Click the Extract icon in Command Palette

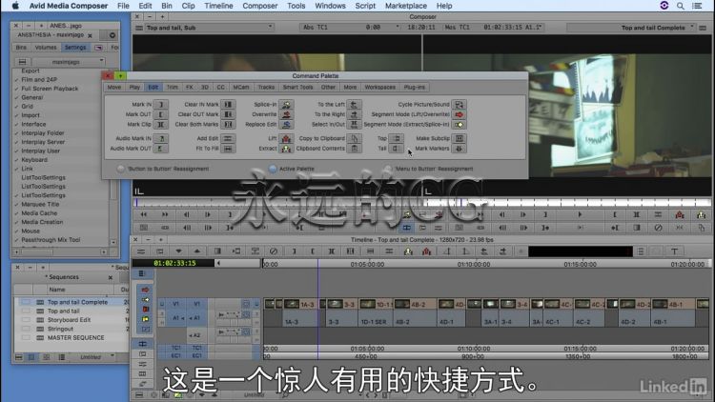coord(286,148)
